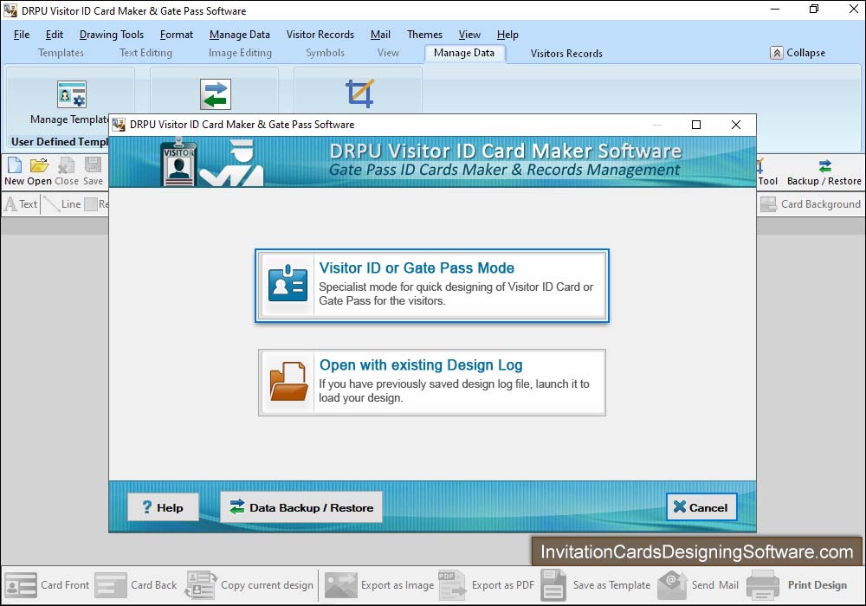The height and width of the screenshot is (606, 866).
Task: Choose Open with existing Design Log
Action: pos(432,383)
